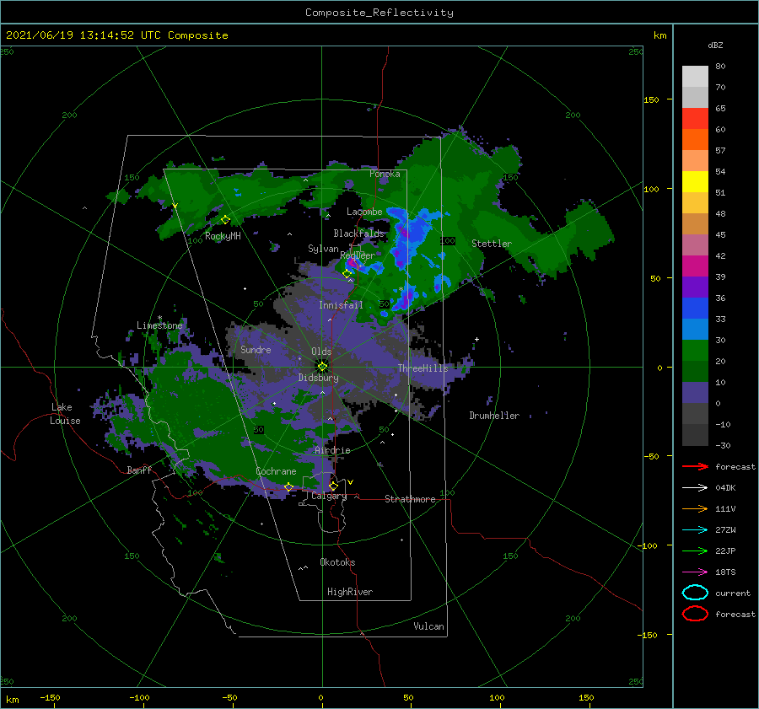The width and height of the screenshot is (759, 709).
Task: Click the Didsbury town label
Action: click(x=318, y=378)
